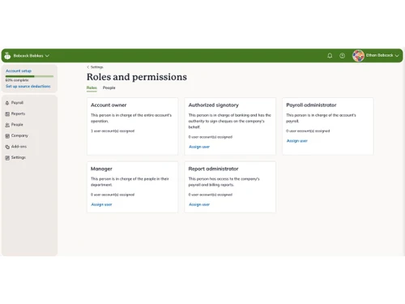Click Set up source deductions link
405x304 pixels.
[x=28, y=86]
